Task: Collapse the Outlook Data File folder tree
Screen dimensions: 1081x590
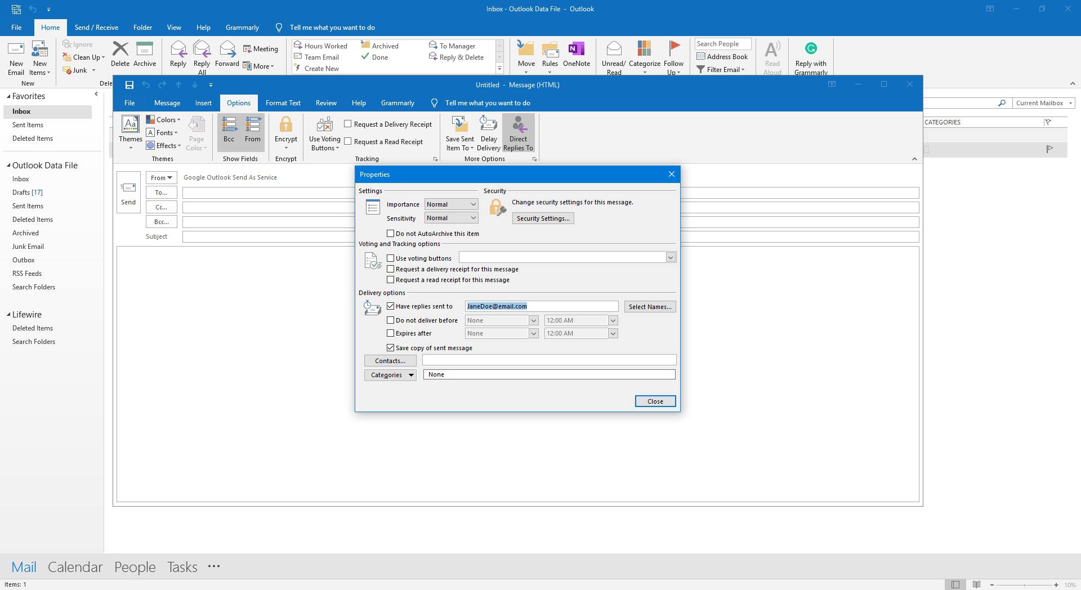Action: pyautogui.click(x=8, y=166)
